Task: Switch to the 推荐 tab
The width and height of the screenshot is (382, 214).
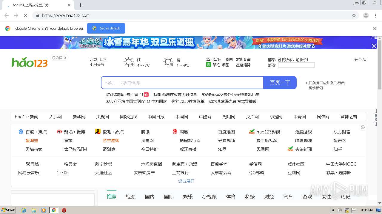Action: pyautogui.click(x=111, y=196)
